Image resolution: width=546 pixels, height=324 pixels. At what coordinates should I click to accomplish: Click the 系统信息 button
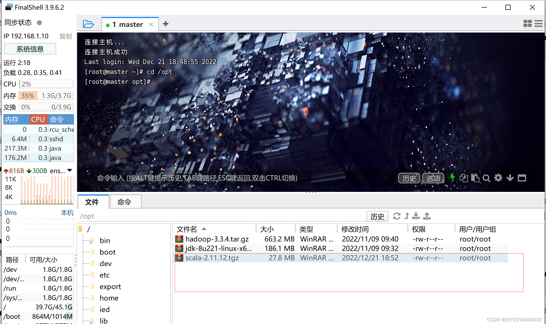click(30, 49)
